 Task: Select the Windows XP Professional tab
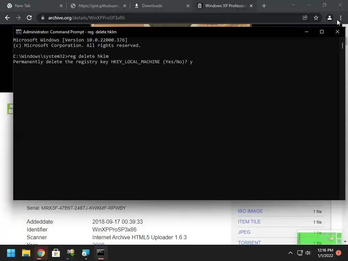[x=225, y=6]
